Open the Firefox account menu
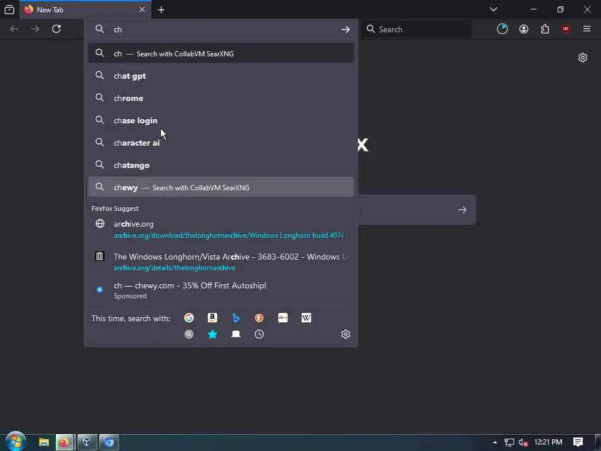 tap(524, 29)
